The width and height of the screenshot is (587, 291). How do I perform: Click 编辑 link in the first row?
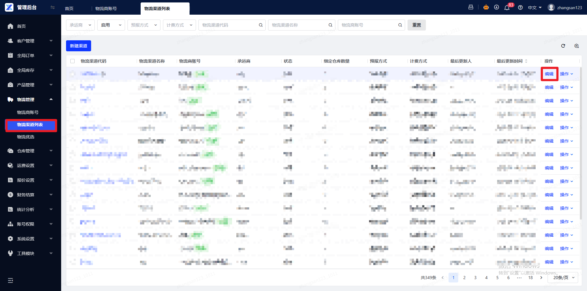(x=549, y=74)
